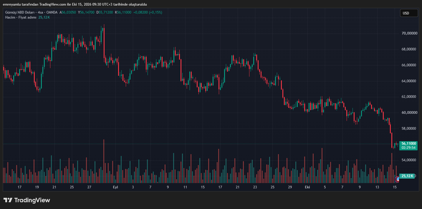This screenshot has width=422, height=209.
Task: Click the Eyl month marker on time axis
Action: click(115, 187)
